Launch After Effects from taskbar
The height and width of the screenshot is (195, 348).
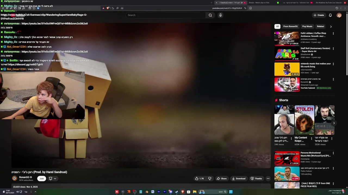pyautogui.click(x=159, y=192)
